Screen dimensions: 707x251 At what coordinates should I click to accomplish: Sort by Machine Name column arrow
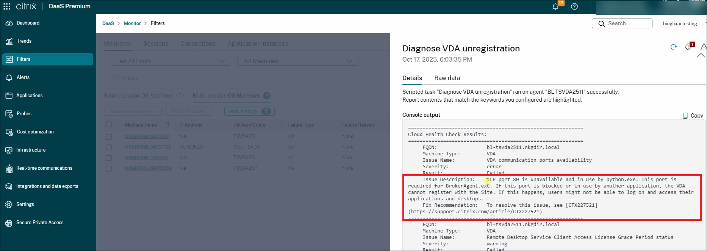[168, 125]
